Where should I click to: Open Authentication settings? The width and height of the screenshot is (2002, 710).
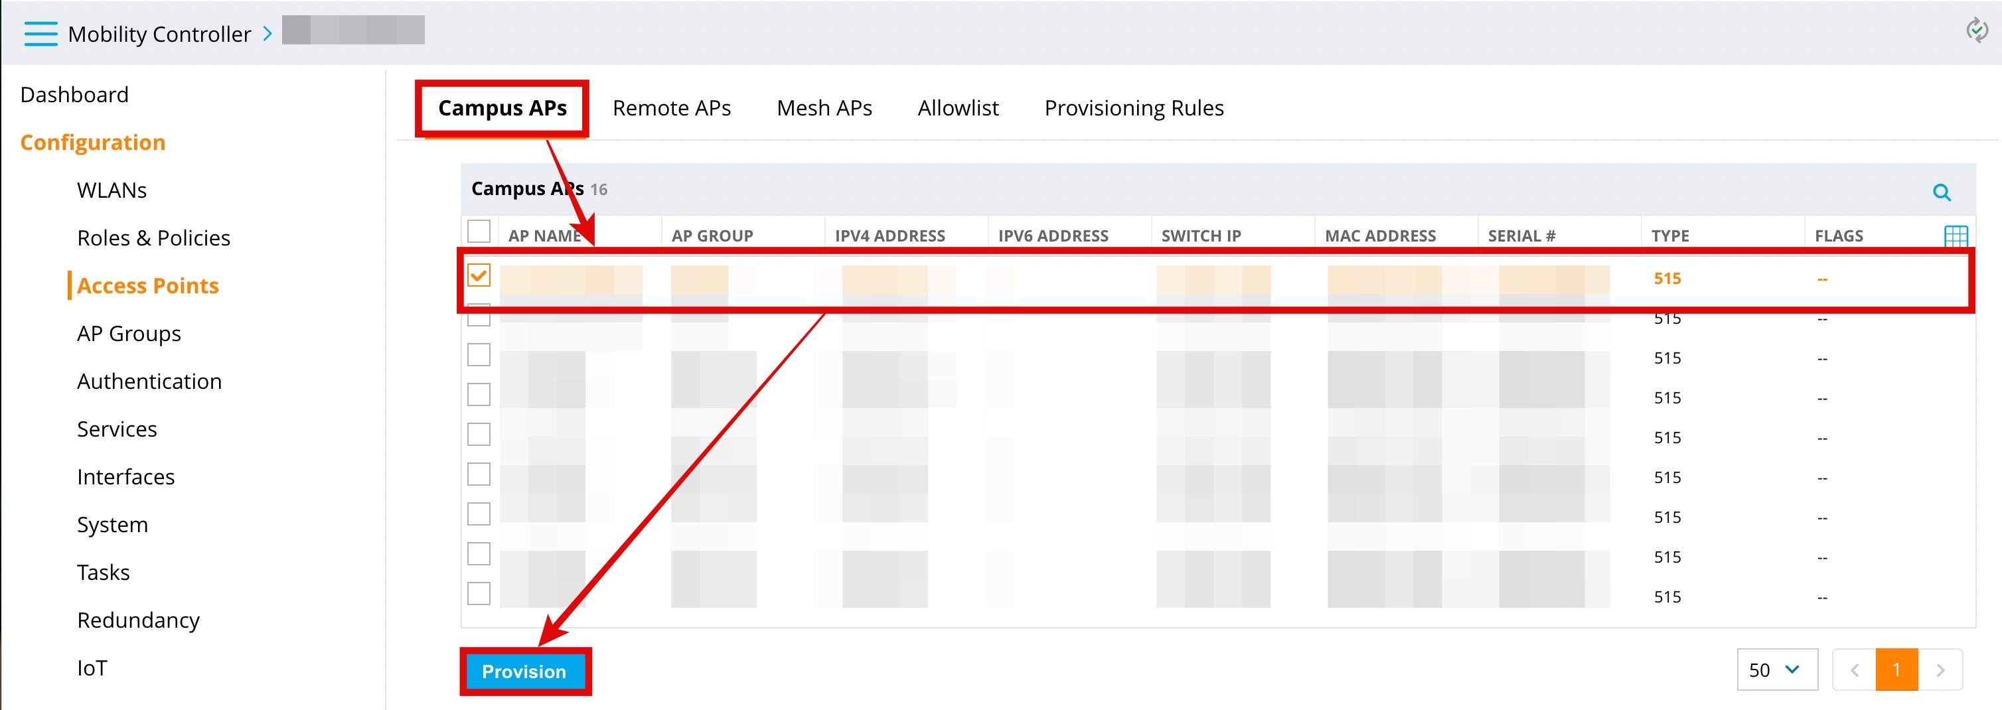tap(149, 382)
